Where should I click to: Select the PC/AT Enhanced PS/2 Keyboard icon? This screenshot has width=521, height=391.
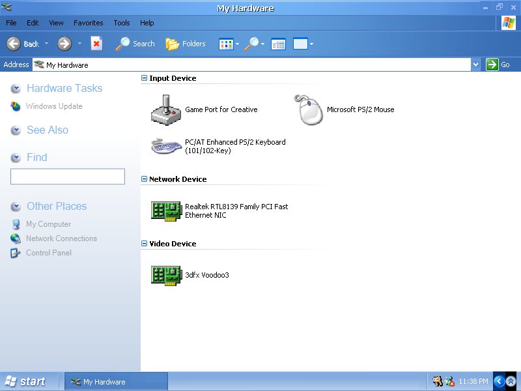pos(166,146)
